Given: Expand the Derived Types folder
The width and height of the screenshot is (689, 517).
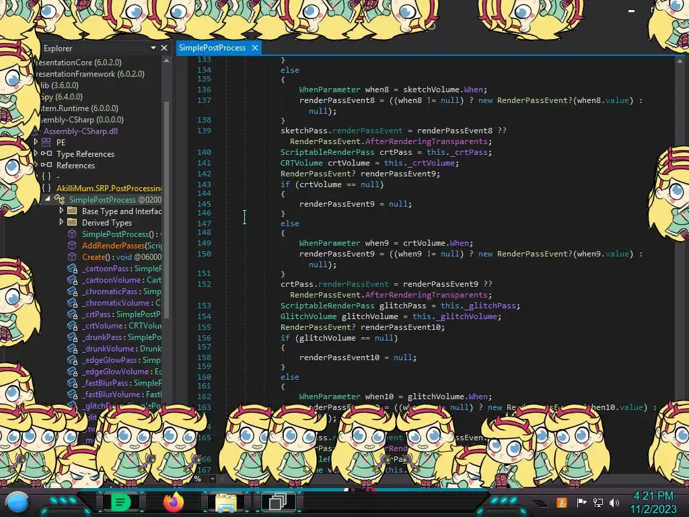Looking at the screenshot, I should point(61,221).
